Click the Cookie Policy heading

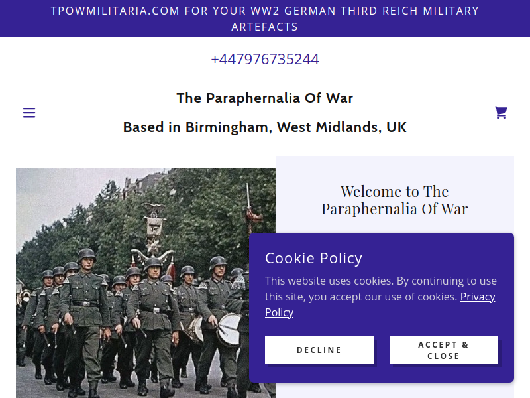click(313, 258)
